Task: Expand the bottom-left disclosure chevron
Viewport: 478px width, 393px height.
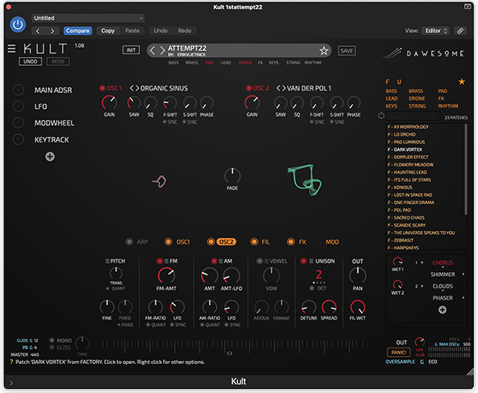Action: coord(12,383)
